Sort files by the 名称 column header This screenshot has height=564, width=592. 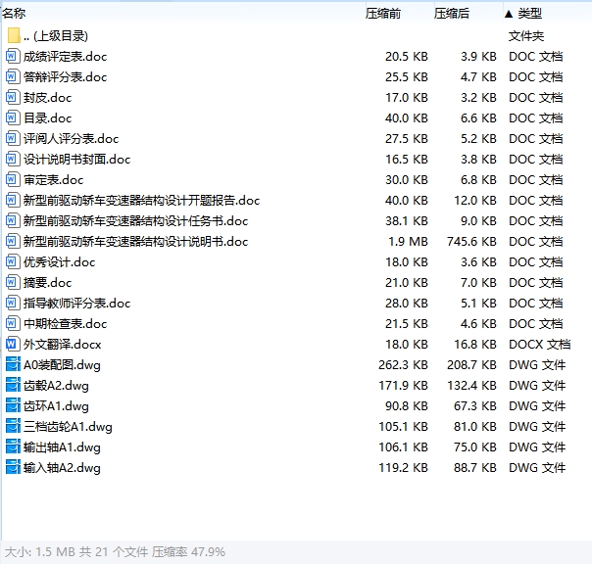pos(14,14)
